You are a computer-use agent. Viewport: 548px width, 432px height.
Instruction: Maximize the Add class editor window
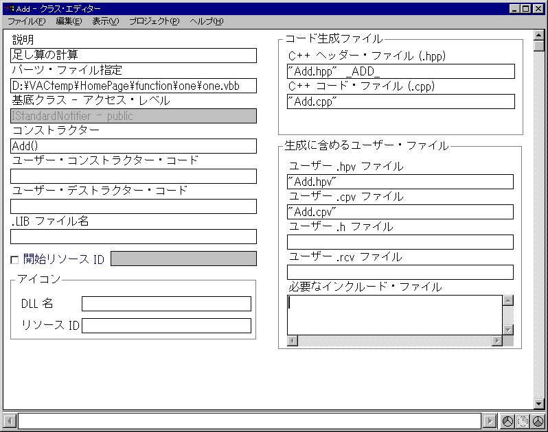(x=525, y=9)
